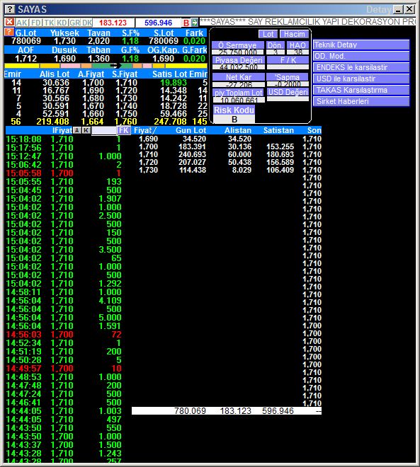Image resolution: width=420 pixels, height=467 pixels.
Task: Open Sirket Haberleri
Action: (361, 102)
